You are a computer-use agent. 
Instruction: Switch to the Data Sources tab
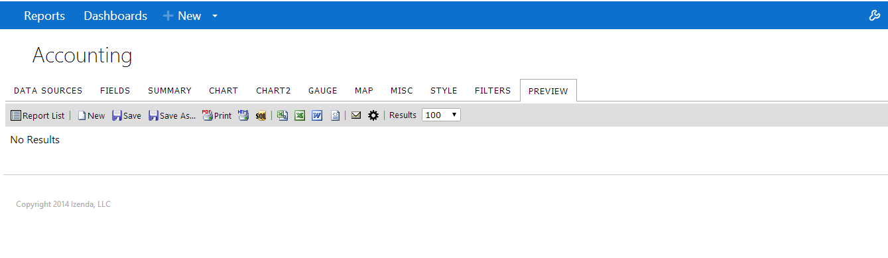[x=48, y=91]
